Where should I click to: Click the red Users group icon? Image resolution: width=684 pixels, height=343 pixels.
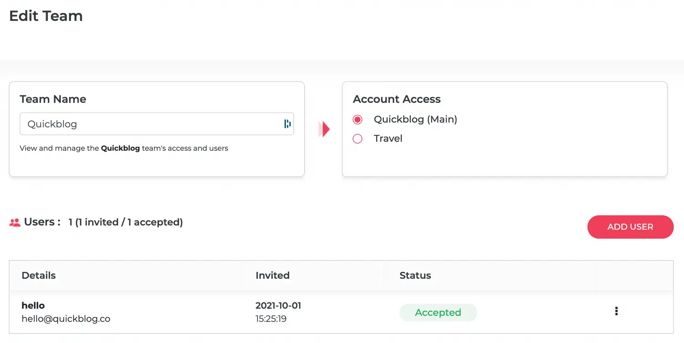(14, 222)
